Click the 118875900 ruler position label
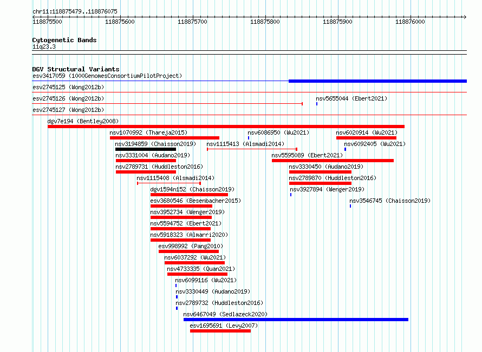The width and height of the screenshot is (482, 352). click(x=337, y=22)
